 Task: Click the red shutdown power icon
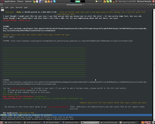coord(153,1)
